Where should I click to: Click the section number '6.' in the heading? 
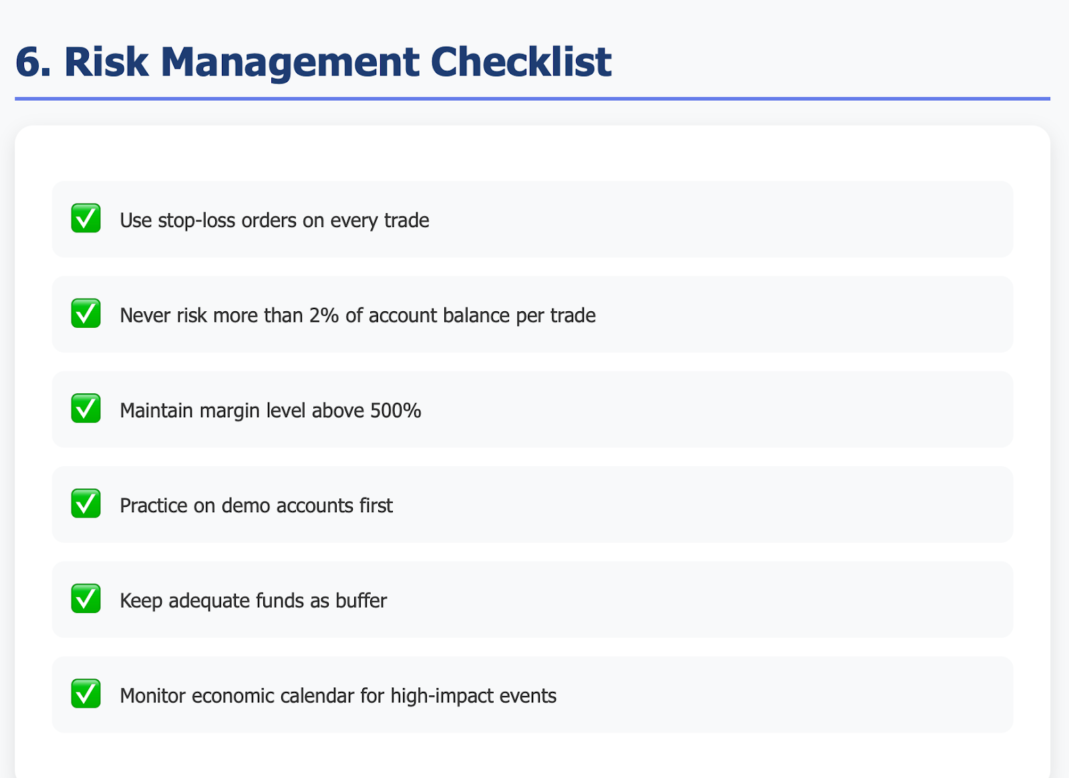coord(33,61)
